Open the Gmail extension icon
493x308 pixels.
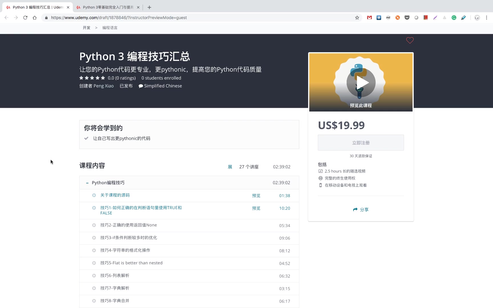(x=369, y=18)
